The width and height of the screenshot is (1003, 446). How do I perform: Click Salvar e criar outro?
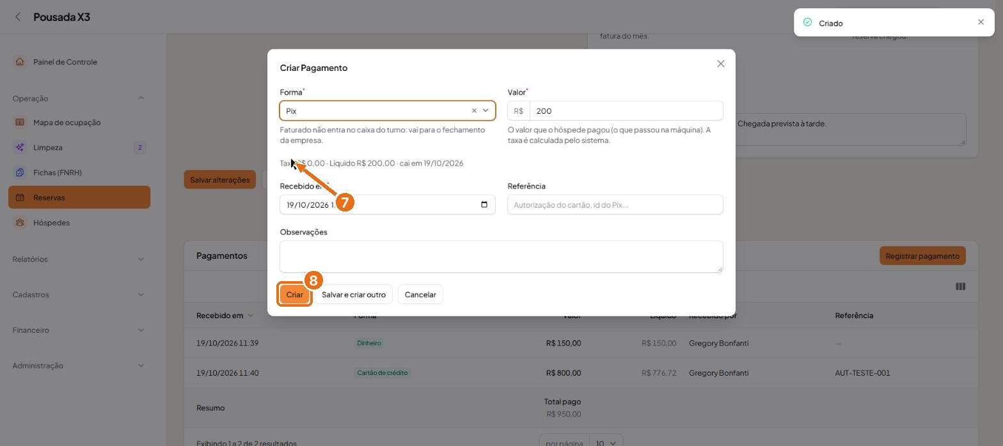click(x=354, y=295)
